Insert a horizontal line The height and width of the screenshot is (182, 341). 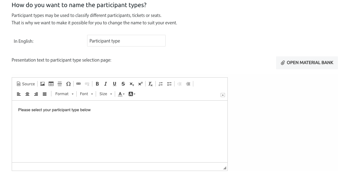[x=60, y=84]
